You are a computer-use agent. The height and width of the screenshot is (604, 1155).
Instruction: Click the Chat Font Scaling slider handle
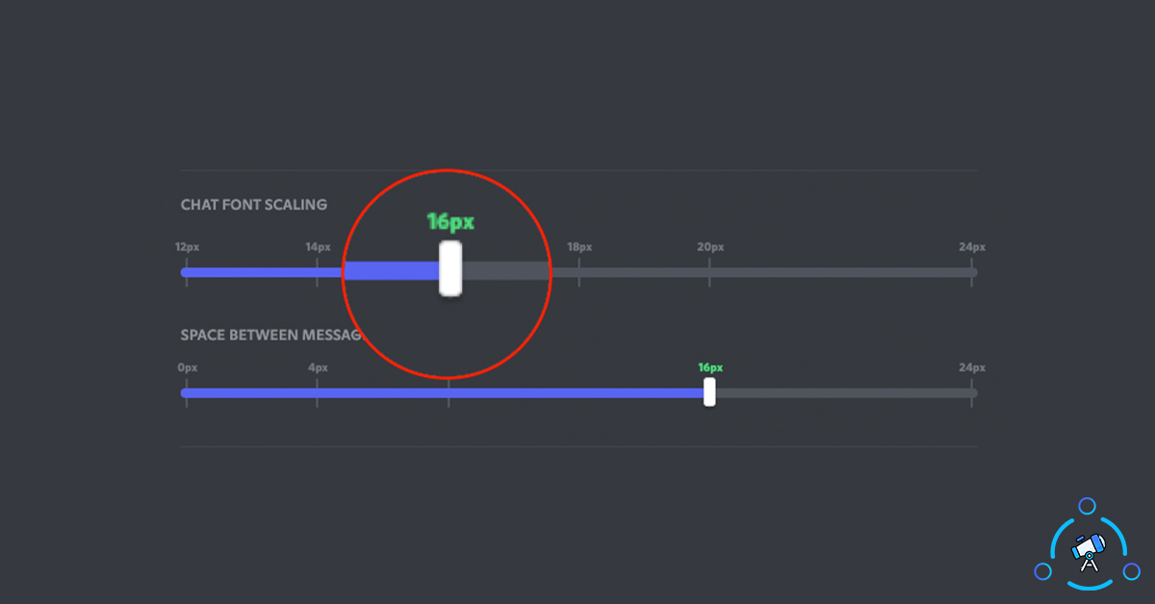point(449,268)
